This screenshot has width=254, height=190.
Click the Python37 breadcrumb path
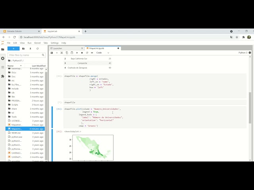click(x=17, y=61)
